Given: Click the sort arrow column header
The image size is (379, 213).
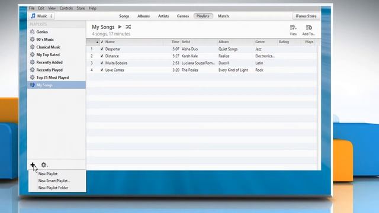Looking at the screenshot, I should tap(97, 42).
